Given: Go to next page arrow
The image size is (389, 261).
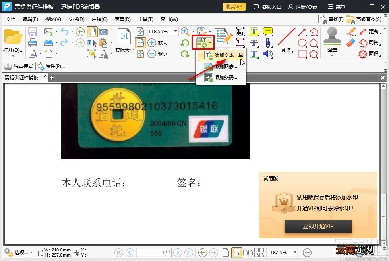Looking at the screenshot, I should [x=177, y=253].
